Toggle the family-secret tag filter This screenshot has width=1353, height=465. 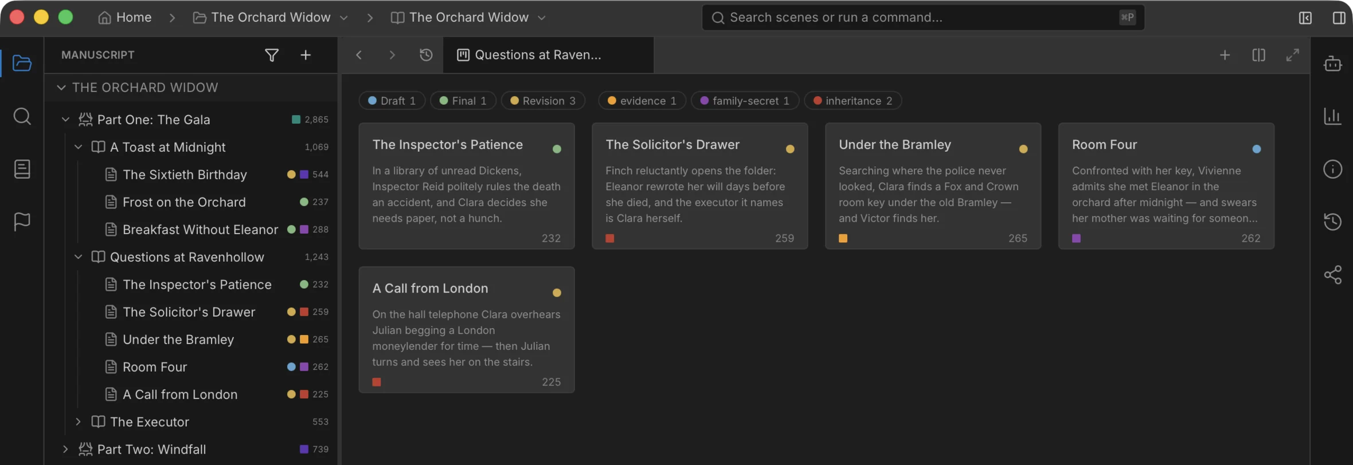[745, 101]
